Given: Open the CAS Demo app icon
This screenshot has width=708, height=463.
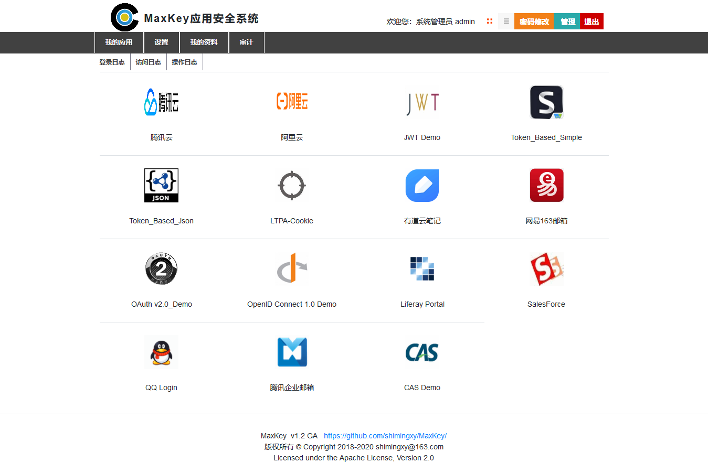Looking at the screenshot, I should click(x=422, y=352).
